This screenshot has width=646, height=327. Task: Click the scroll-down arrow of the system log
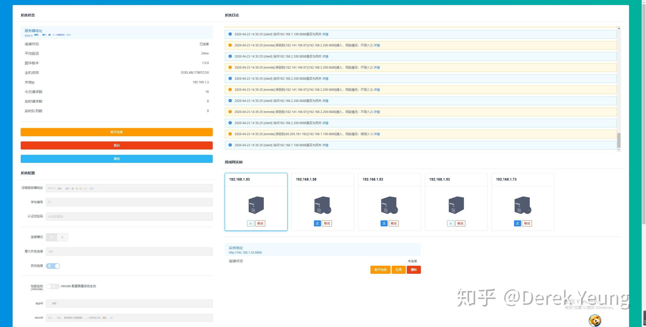coord(619,150)
